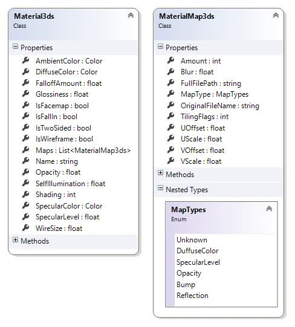Viewport: 295px width, 327px height.
Task: Click the wrench icon next to WireSize
Action: [x=26, y=228]
